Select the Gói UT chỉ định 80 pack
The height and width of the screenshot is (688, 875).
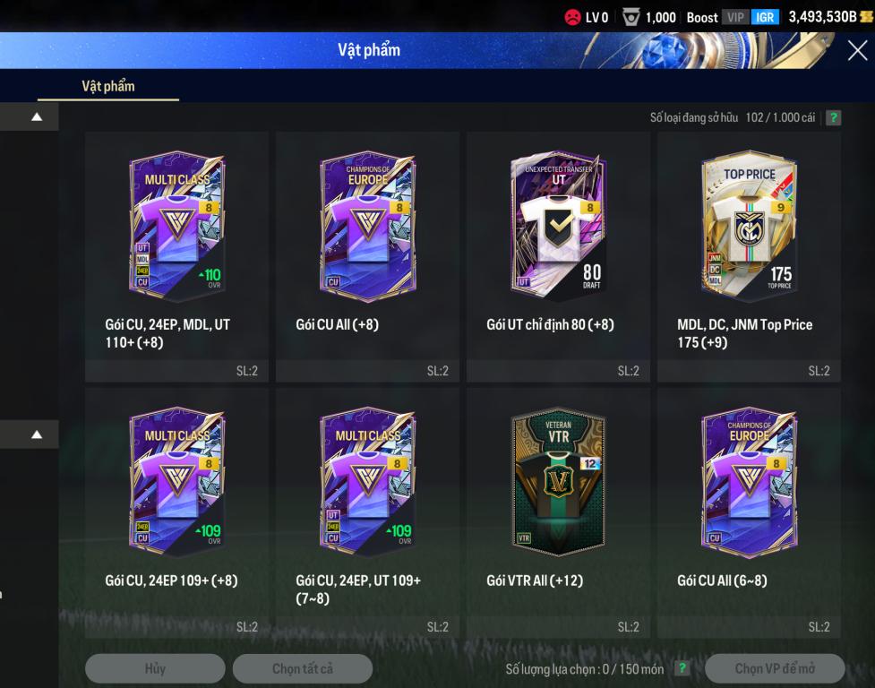[x=558, y=257]
